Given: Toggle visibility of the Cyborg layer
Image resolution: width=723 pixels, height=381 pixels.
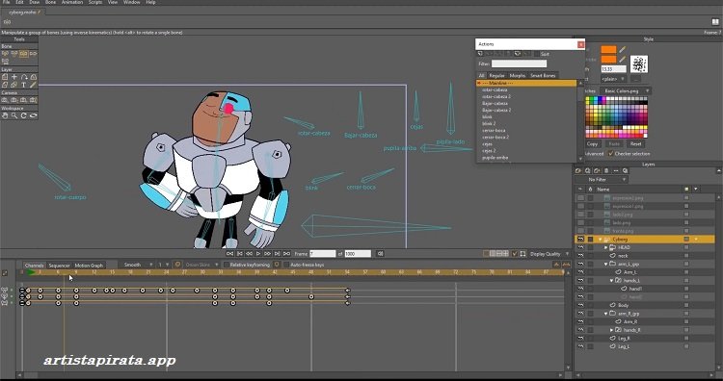Looking at the screenshot, I should [x=580, y=240].
